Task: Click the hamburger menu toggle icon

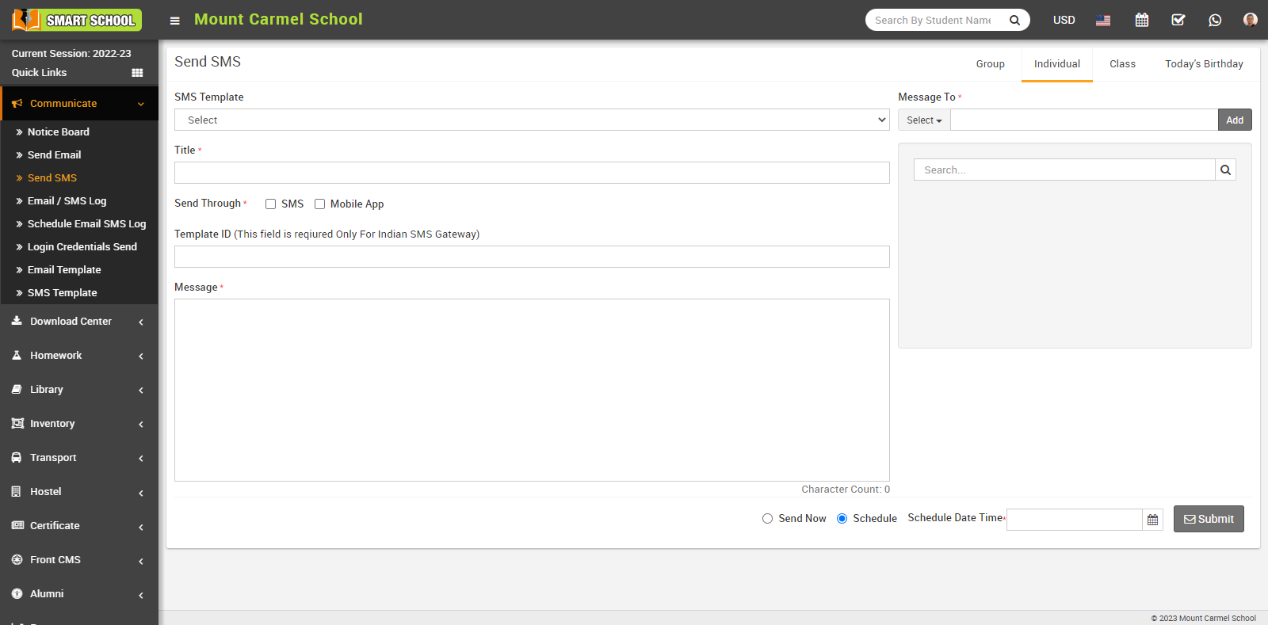Action: pos(175,21)
